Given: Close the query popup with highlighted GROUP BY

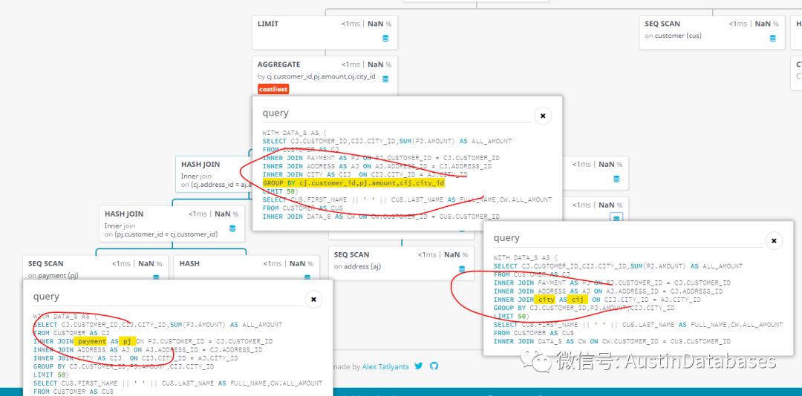Looking at the screenshot, I should (543, 116).
